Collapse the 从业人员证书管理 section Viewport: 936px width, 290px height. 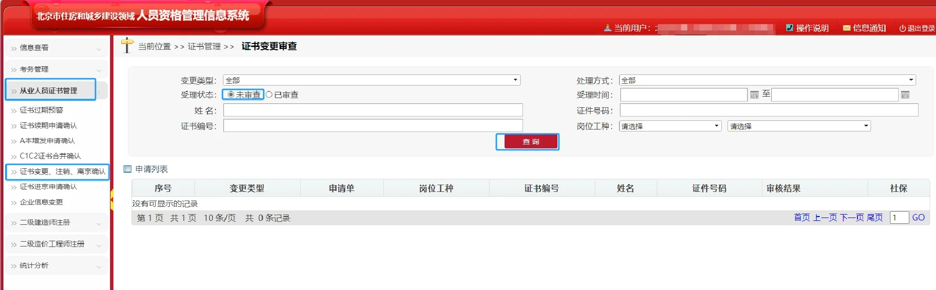[57, 90]
